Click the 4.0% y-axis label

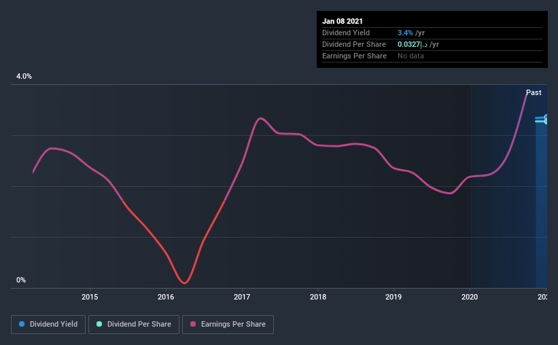pyautogui.click(x=24, y=77)
